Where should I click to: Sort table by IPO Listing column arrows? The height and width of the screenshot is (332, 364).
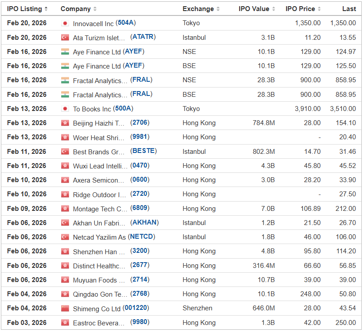coord(46,9)
